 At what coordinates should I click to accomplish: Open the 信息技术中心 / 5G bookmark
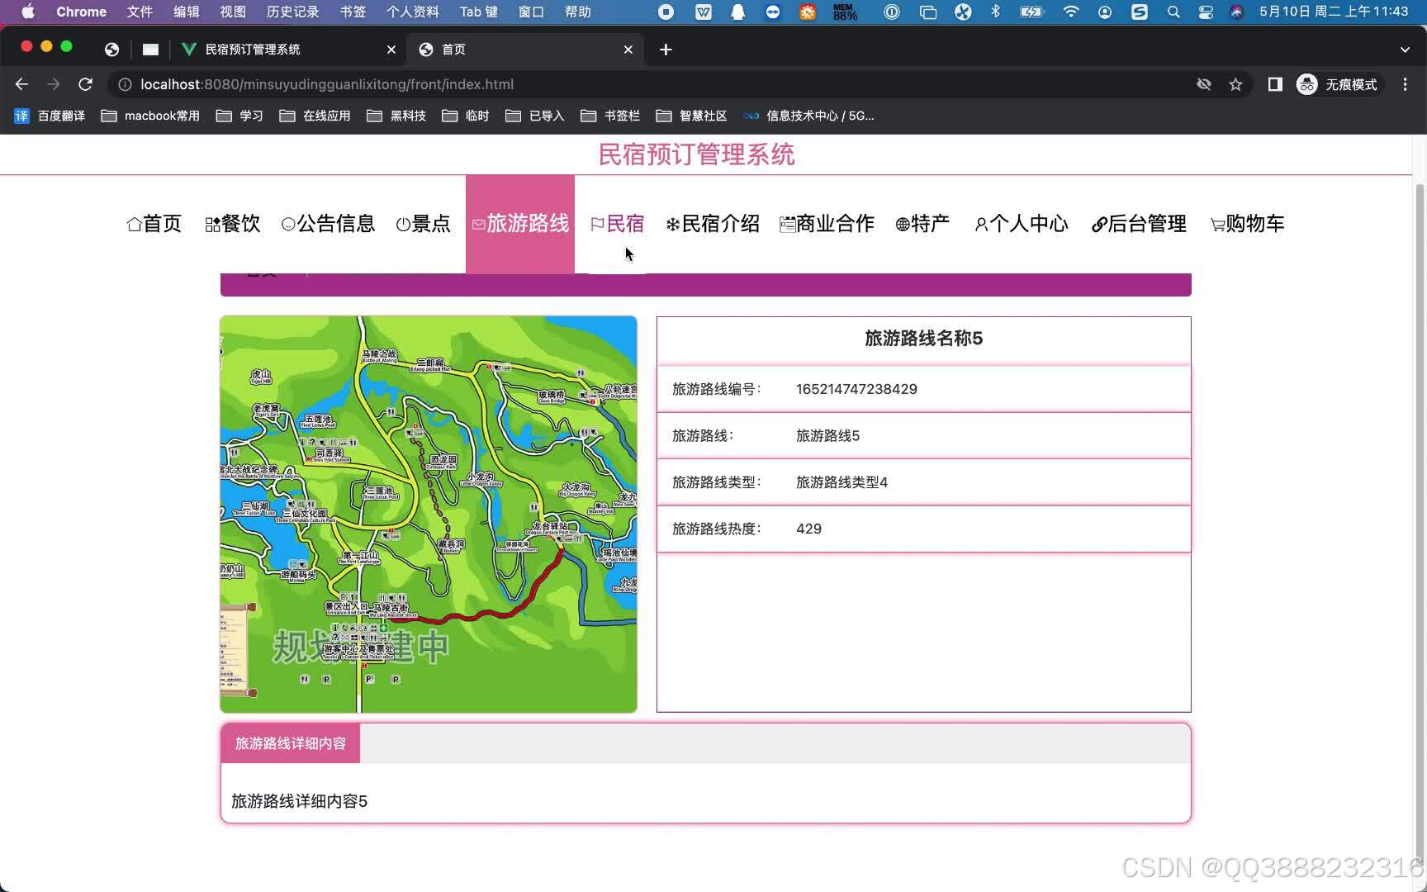click(808, 116)
